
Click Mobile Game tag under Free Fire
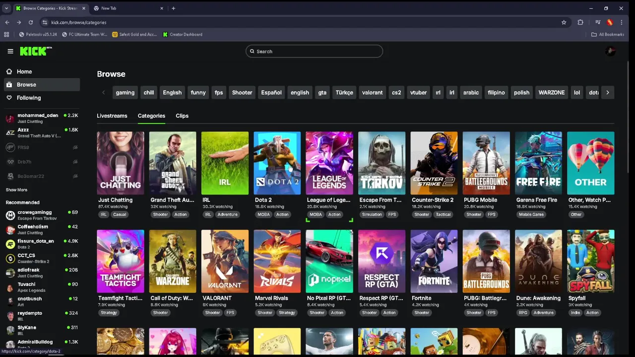click(531, 215)
